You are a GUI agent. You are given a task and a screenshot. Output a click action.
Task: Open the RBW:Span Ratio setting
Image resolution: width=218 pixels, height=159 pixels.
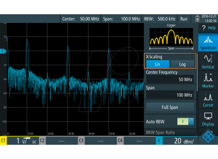[170, 132]
